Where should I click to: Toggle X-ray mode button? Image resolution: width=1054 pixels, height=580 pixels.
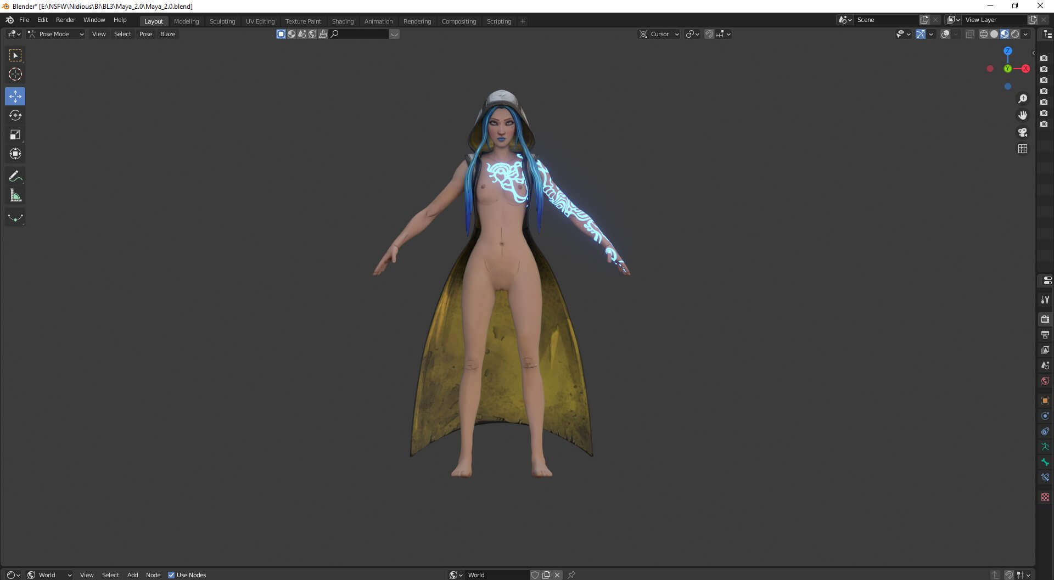(x=970, y=34)
